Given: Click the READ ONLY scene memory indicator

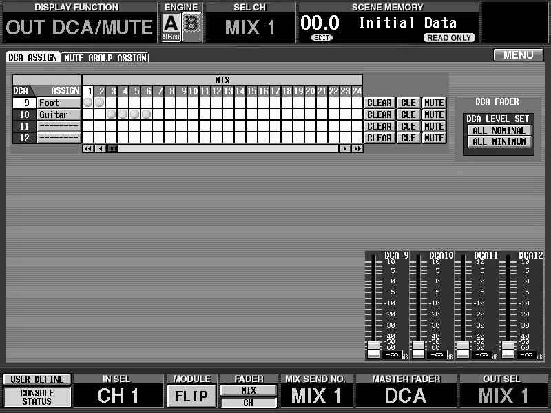Looking at the screenshot, I should [x=449, y=38].
